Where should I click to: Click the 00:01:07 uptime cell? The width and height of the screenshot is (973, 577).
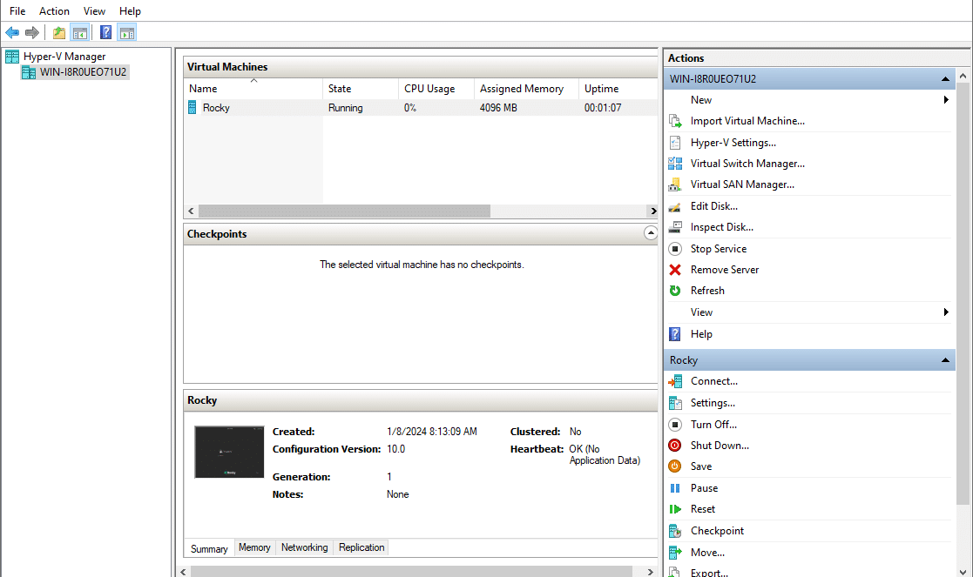(x=603, y=108)
